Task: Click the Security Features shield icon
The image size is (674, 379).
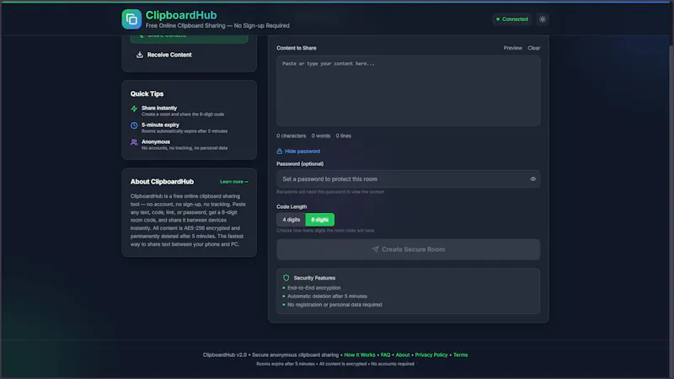Action: (286, 278)
